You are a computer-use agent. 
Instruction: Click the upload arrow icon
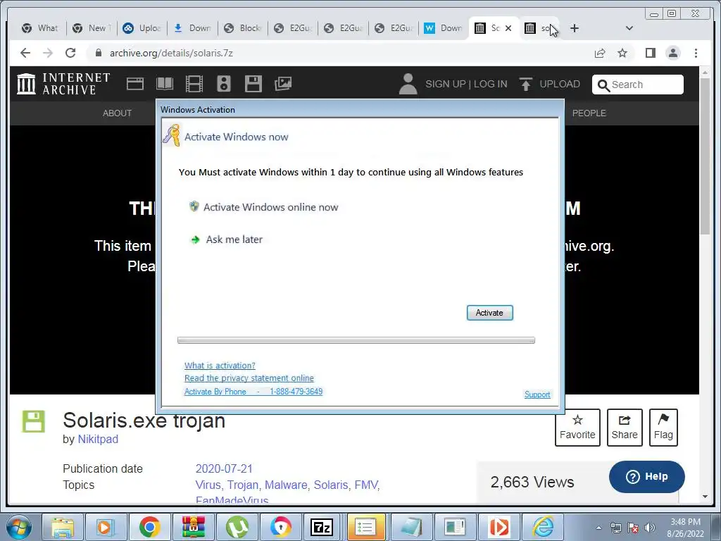[525, 85]
